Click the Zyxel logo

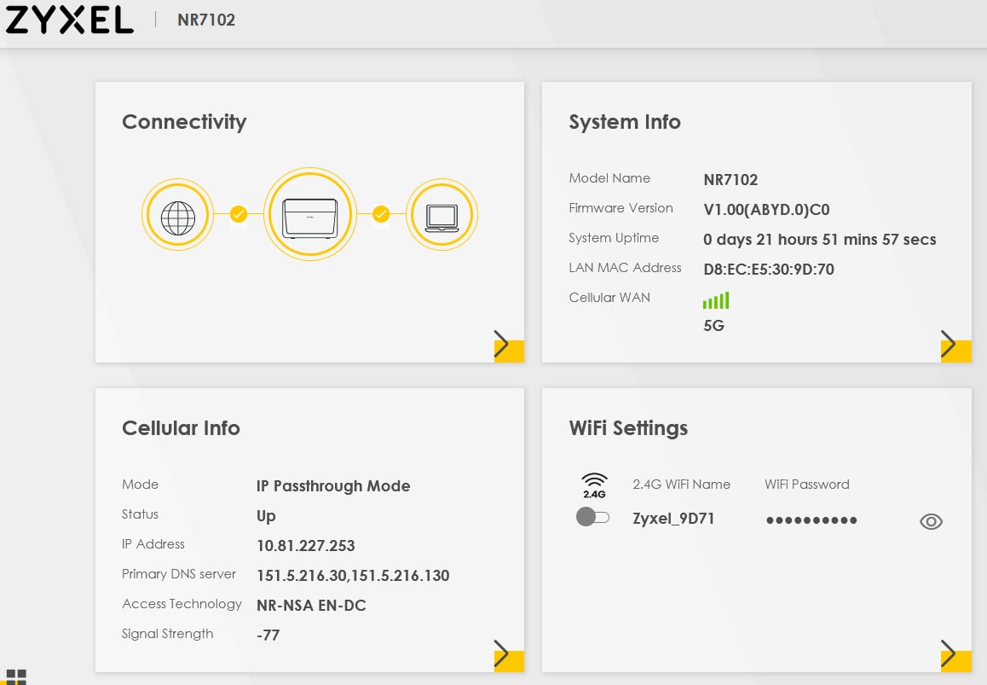coord(69,20)
